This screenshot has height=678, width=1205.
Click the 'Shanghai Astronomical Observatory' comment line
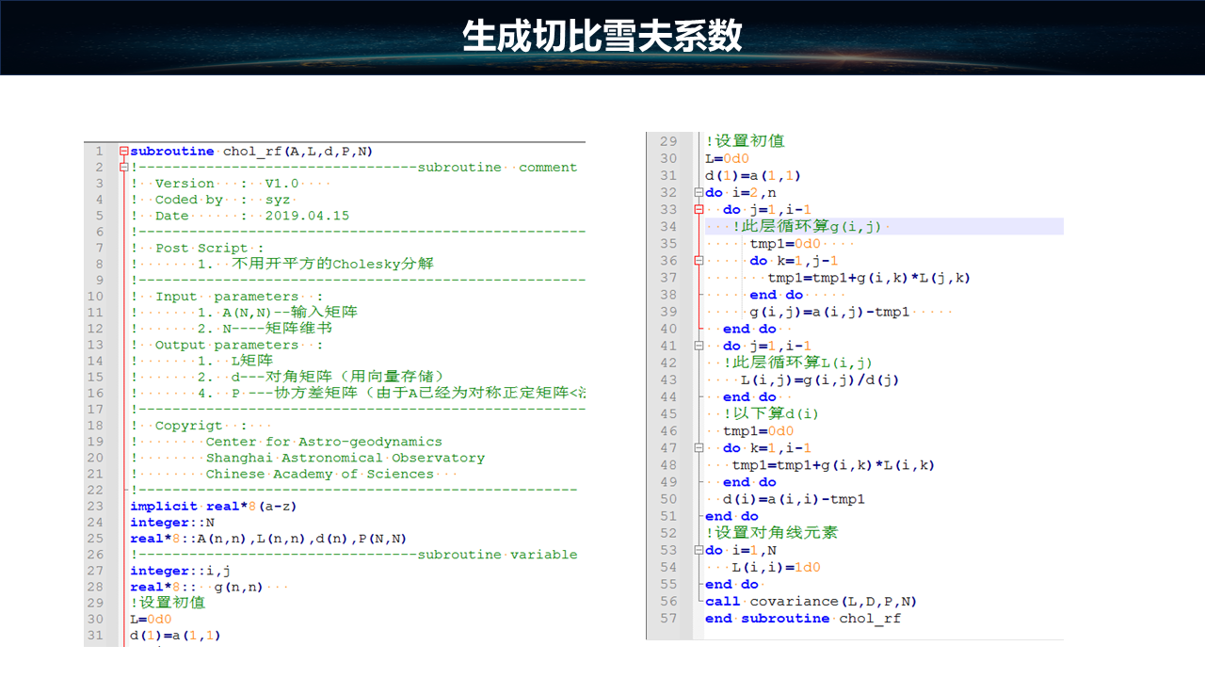[x=345, y=459]
